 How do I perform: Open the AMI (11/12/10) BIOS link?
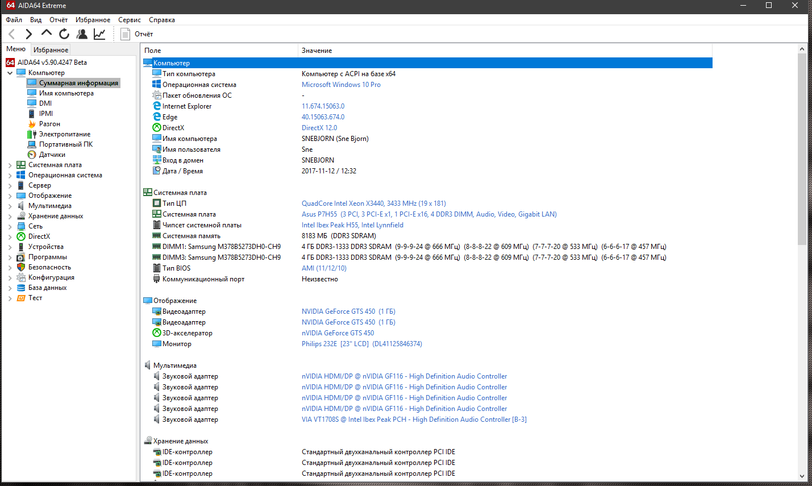(x=324, y=268)
